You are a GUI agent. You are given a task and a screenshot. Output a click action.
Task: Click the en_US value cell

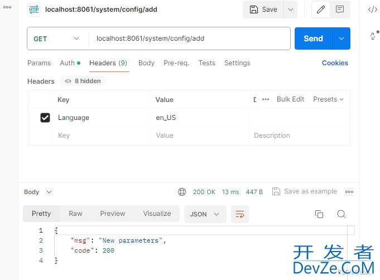tap(200, 118)
